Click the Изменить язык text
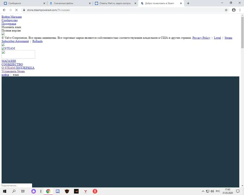This screenshot has width=244, height=195. tap(11, 27)
